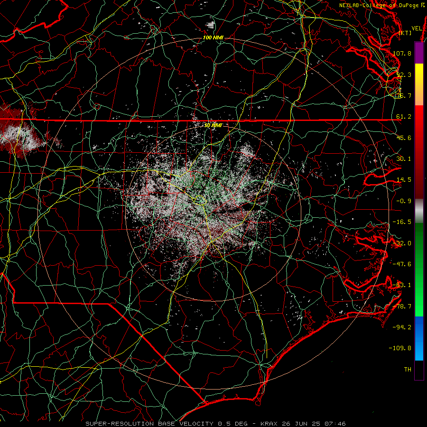Viewport: 427px width, 427px height.
Task: Click the [KT] units label
Action: [x=405, y=33]
